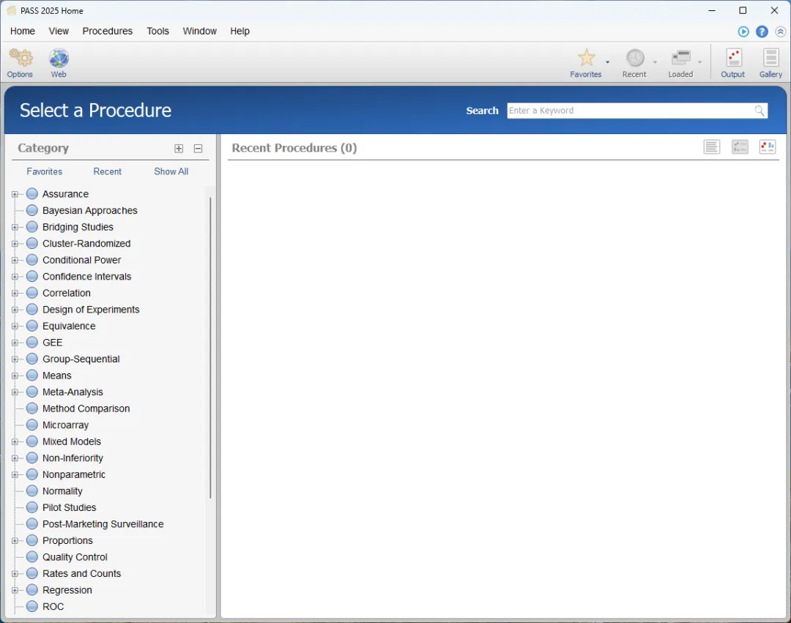Select Rates and Counts category
Viewport: 791px width, 623px height.
click(x=82, y=574)
